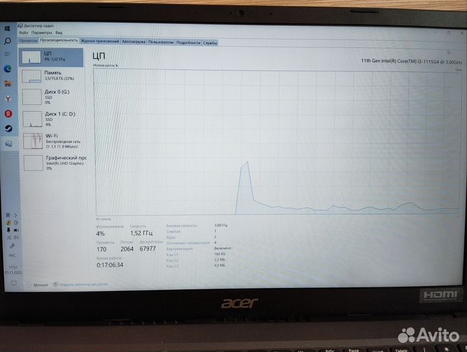Screen dimensions: 467x352
Task: Launch Steam from the taskbar
Action: tap(8, 128)
